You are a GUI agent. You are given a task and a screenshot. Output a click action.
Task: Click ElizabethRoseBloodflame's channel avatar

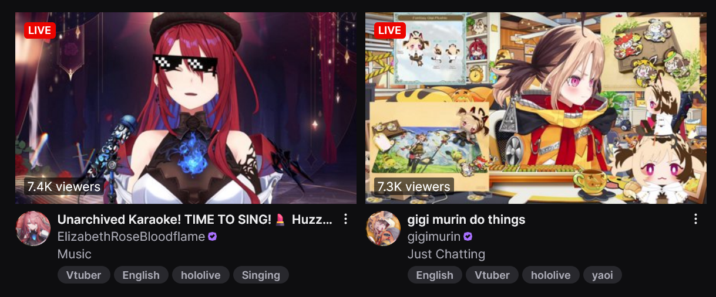(33, 228)
